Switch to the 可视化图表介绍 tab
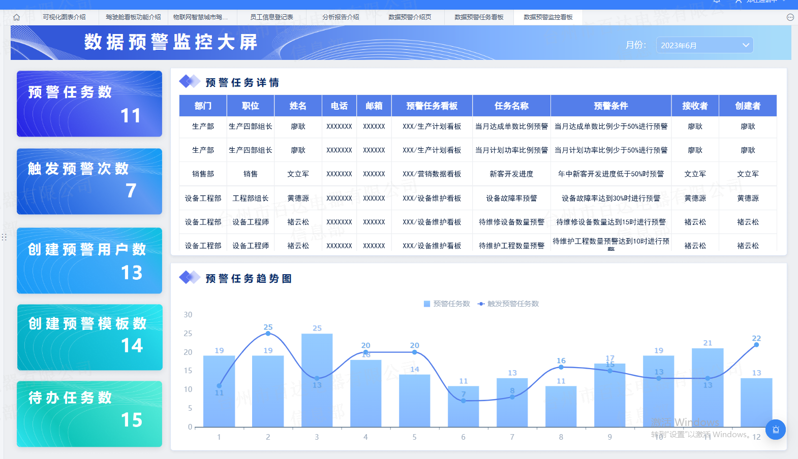798x459 pixels. [64, 17]
